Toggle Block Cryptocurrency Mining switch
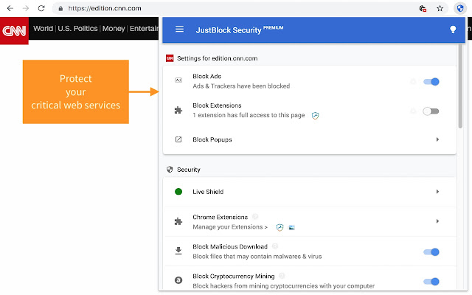Image resolution: width=472 pixels, height=295 pixels. [431, 281]
